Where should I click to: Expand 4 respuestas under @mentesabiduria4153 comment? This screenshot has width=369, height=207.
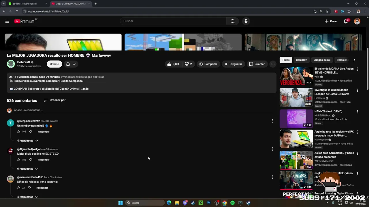point(28,197)
